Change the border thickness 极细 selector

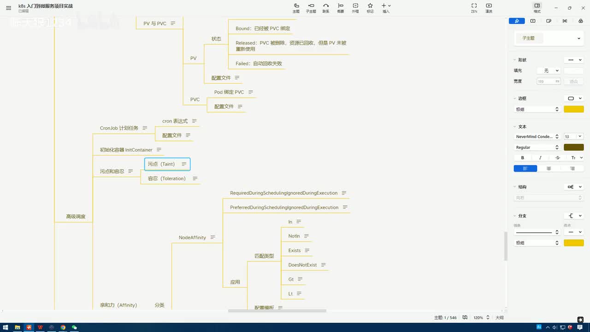tap(537, 109)
